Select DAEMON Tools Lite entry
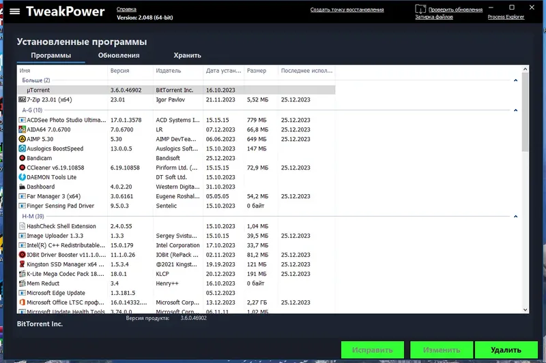This screenshot has width=546, height=363. (176, 177)
